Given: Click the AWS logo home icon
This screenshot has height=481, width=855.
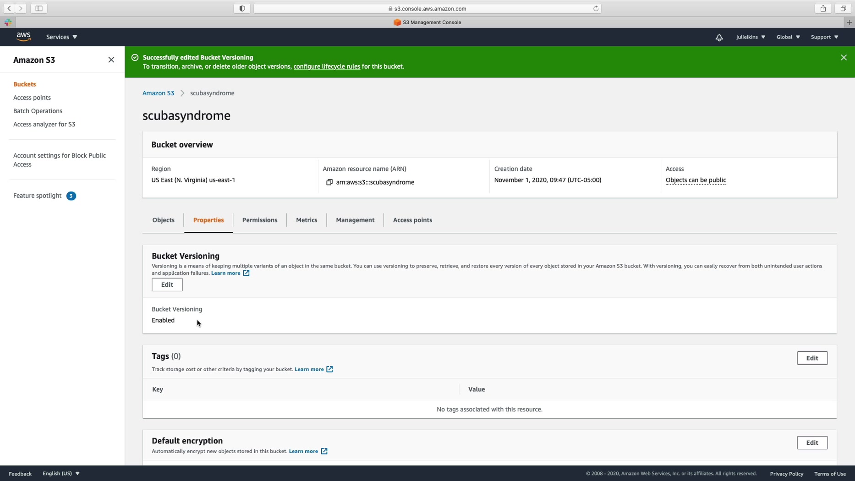Looking at the screenshot, I should pyautogui.click(x=23, y=37).
